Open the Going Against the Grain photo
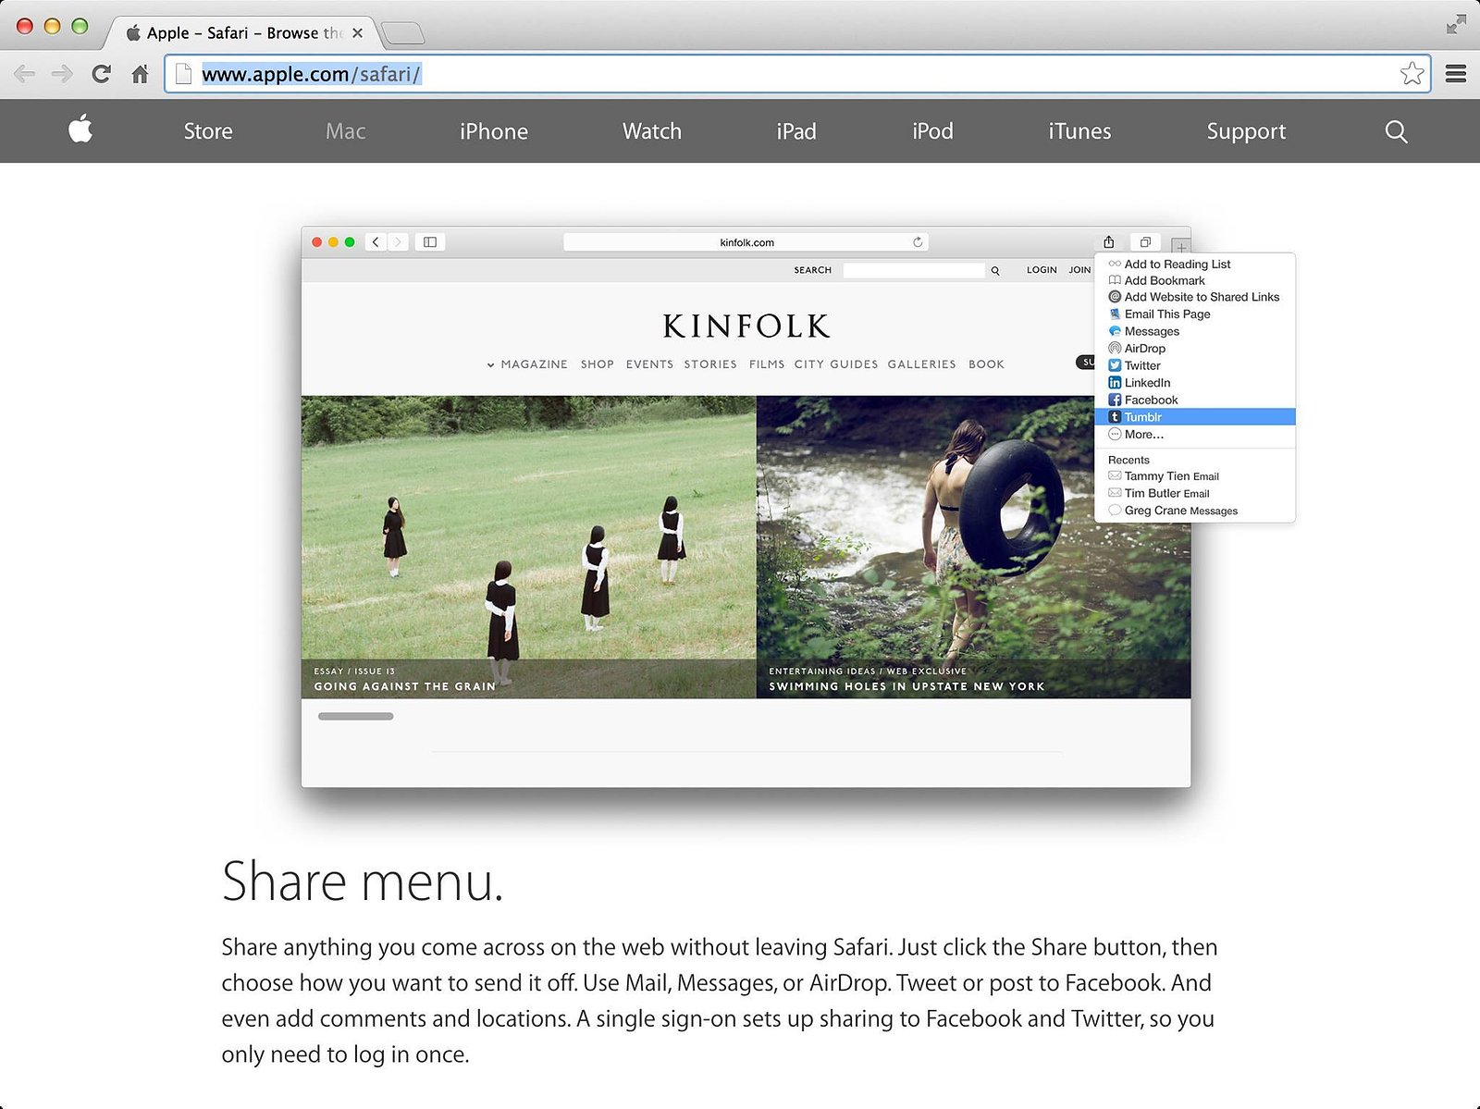This screenshot has width=1480, height=1109. pyautogui.click(x=528, y=547)
